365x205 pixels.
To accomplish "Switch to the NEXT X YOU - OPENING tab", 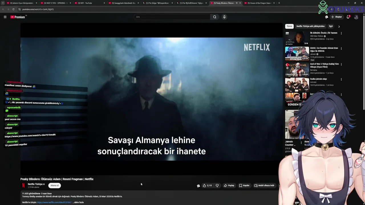I will (56, 3).
